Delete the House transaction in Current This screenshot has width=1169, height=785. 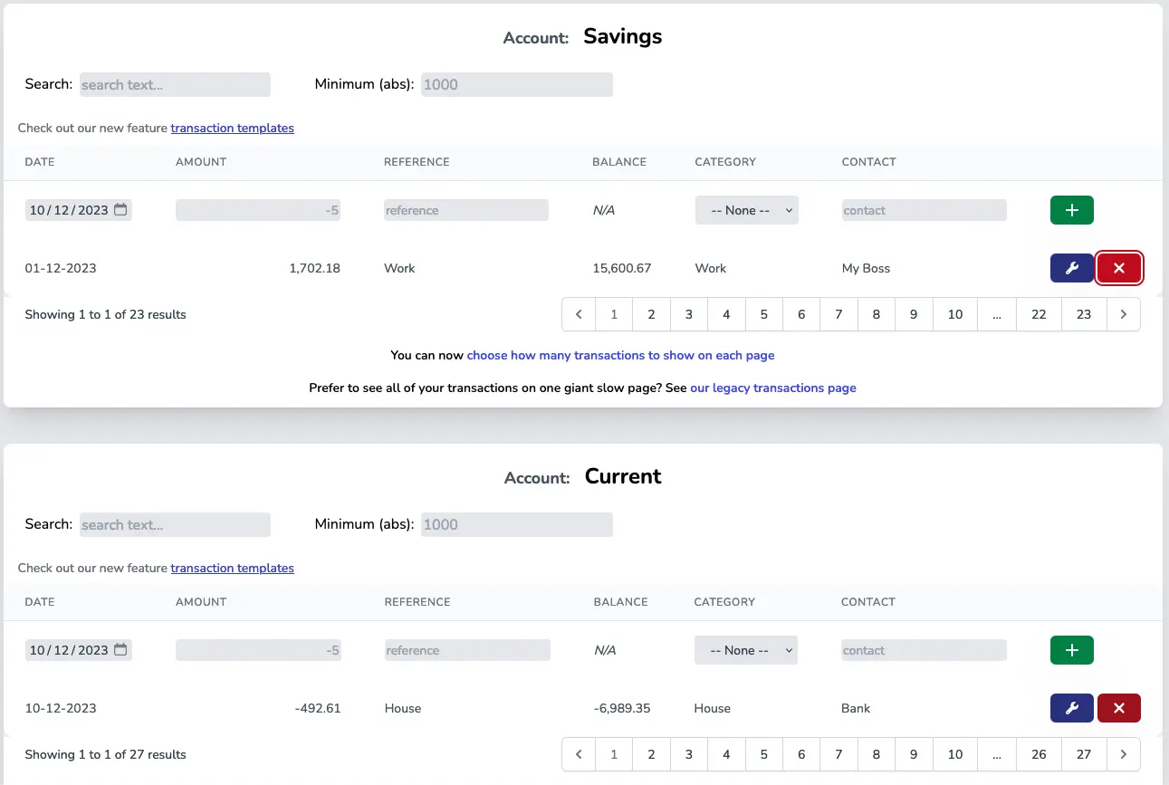tap(1119, 708)
